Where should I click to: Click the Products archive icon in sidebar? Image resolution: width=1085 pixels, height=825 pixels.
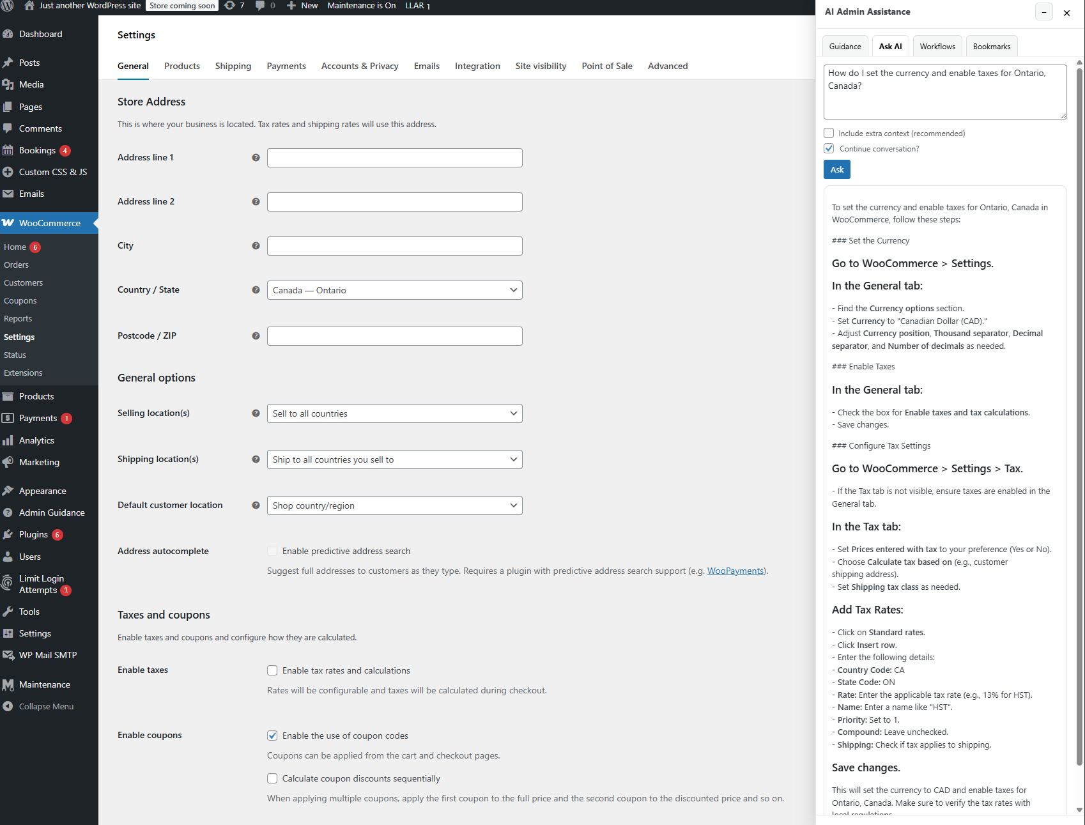pos(8,396)
